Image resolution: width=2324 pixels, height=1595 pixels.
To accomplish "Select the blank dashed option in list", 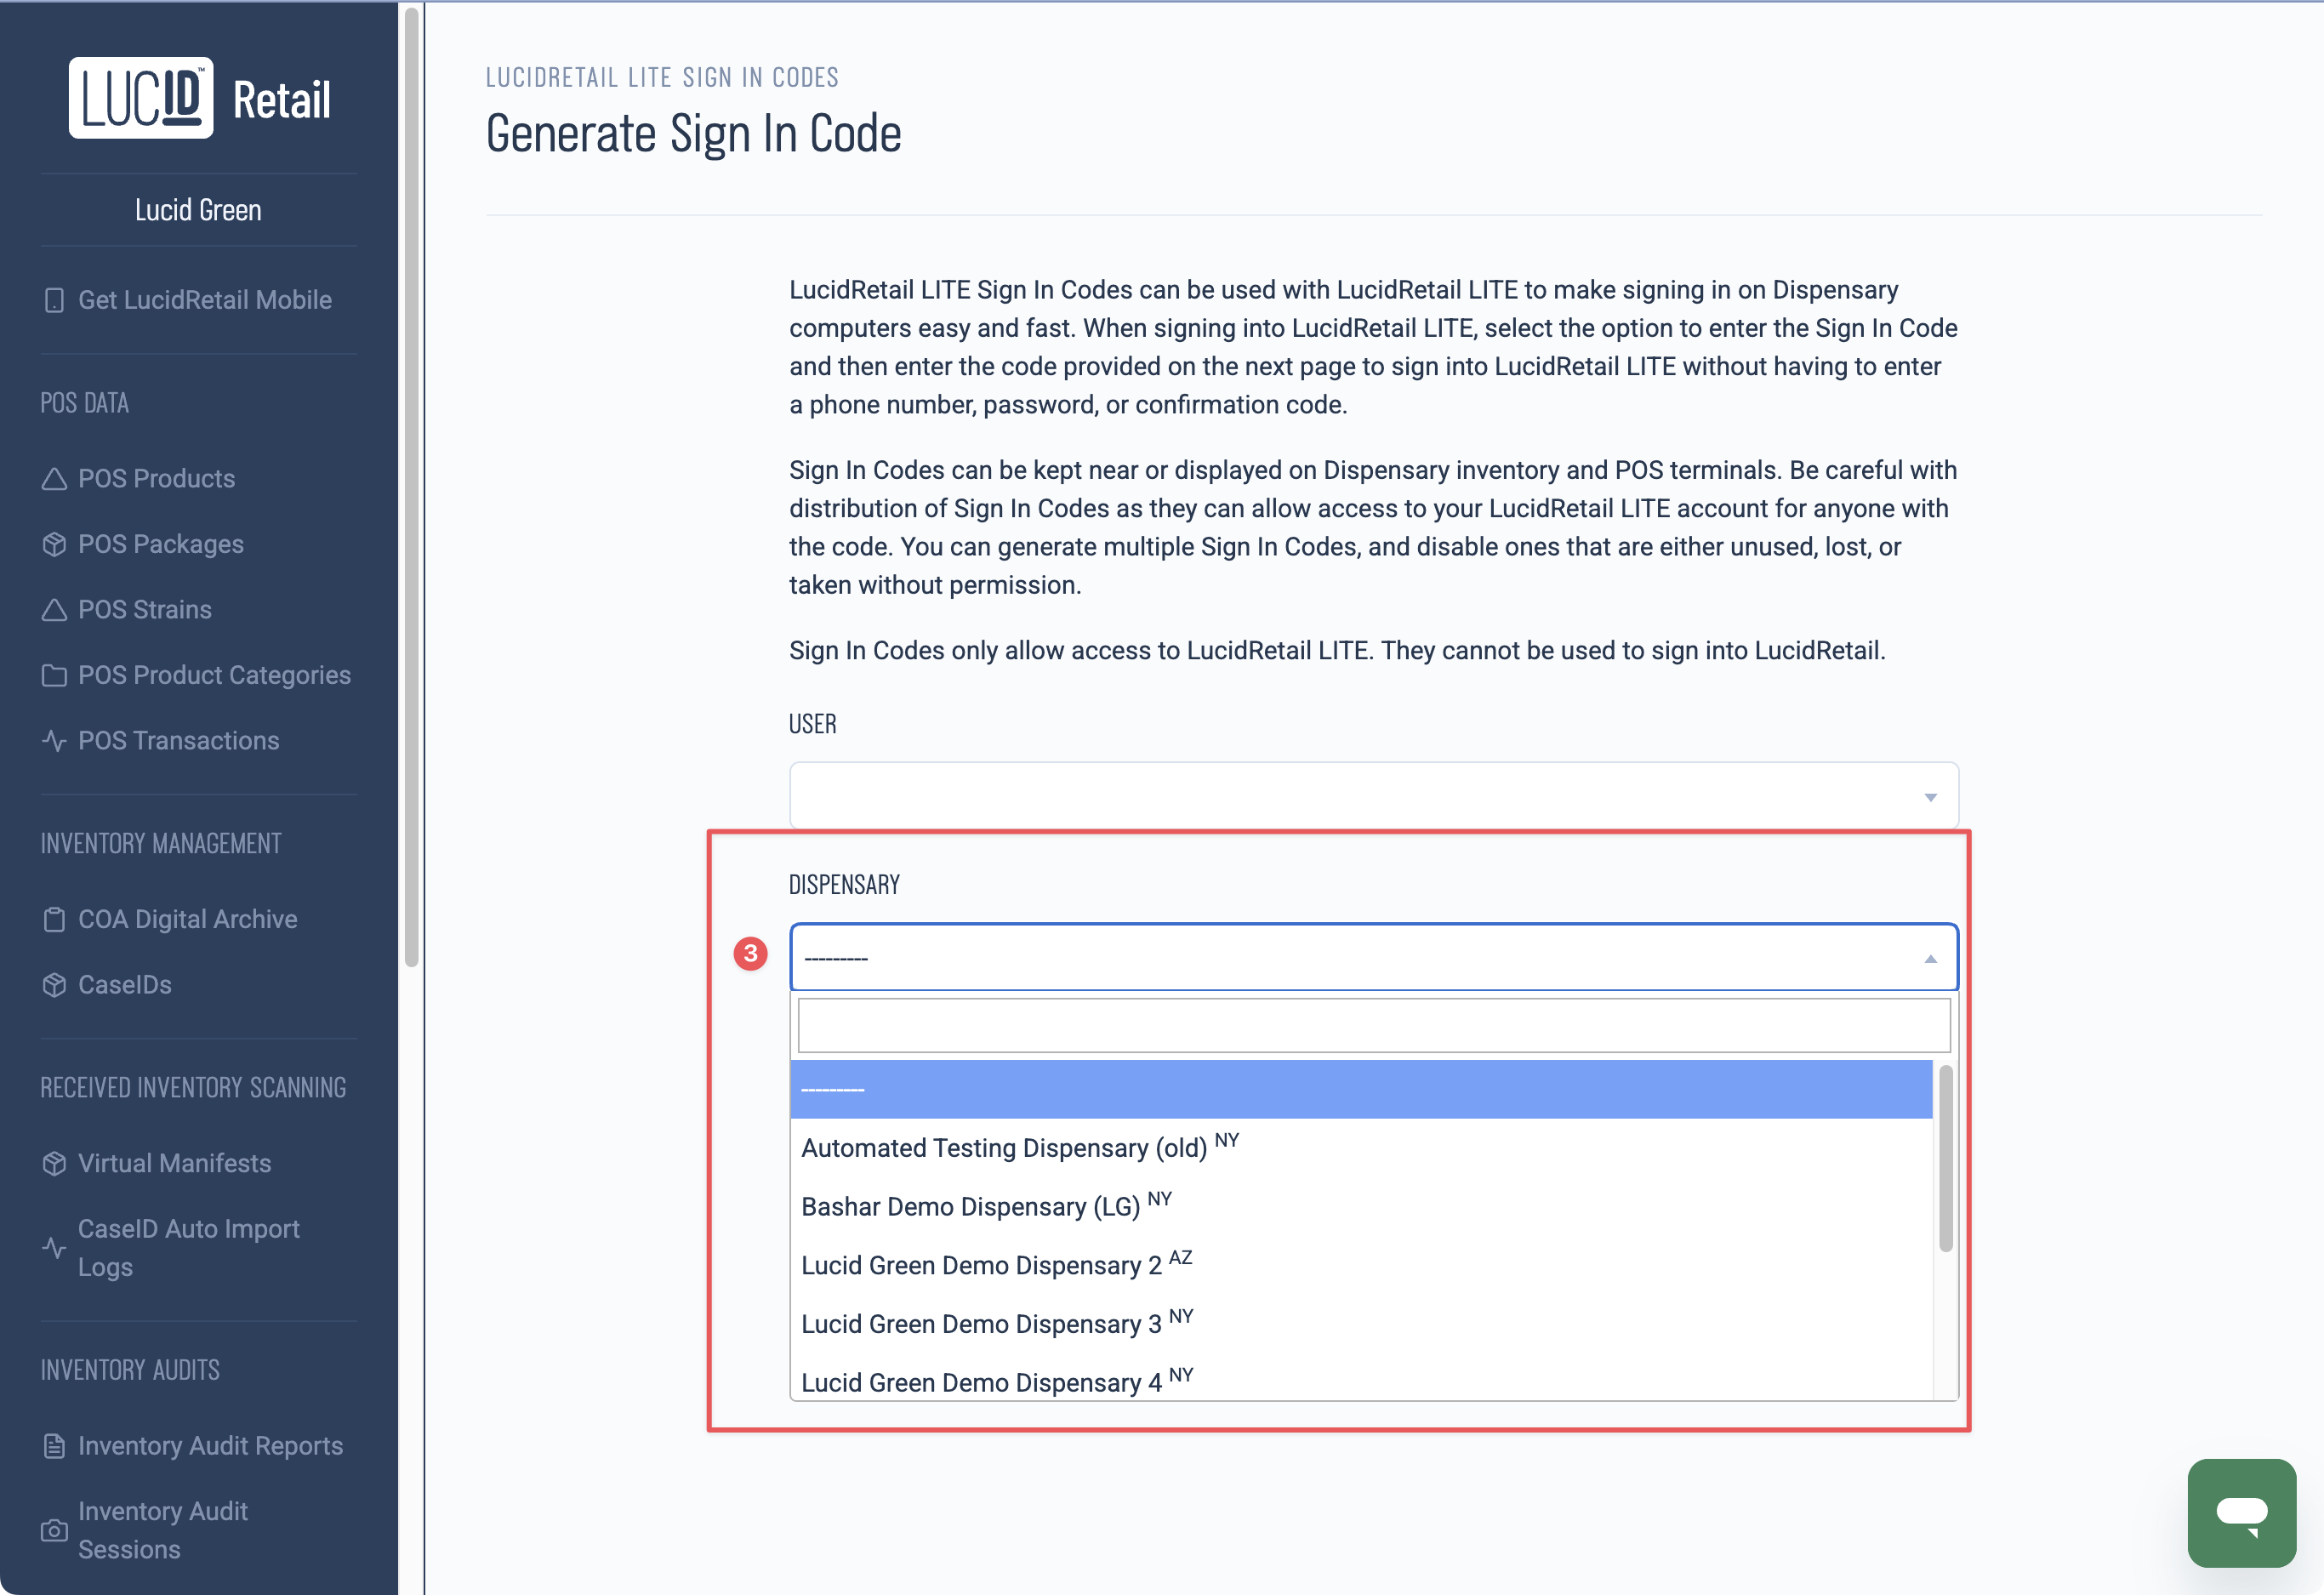I will (1360, 1089).
